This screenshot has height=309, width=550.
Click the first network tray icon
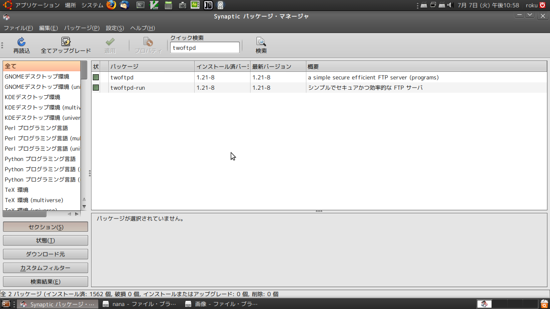[x=424, y=5]
